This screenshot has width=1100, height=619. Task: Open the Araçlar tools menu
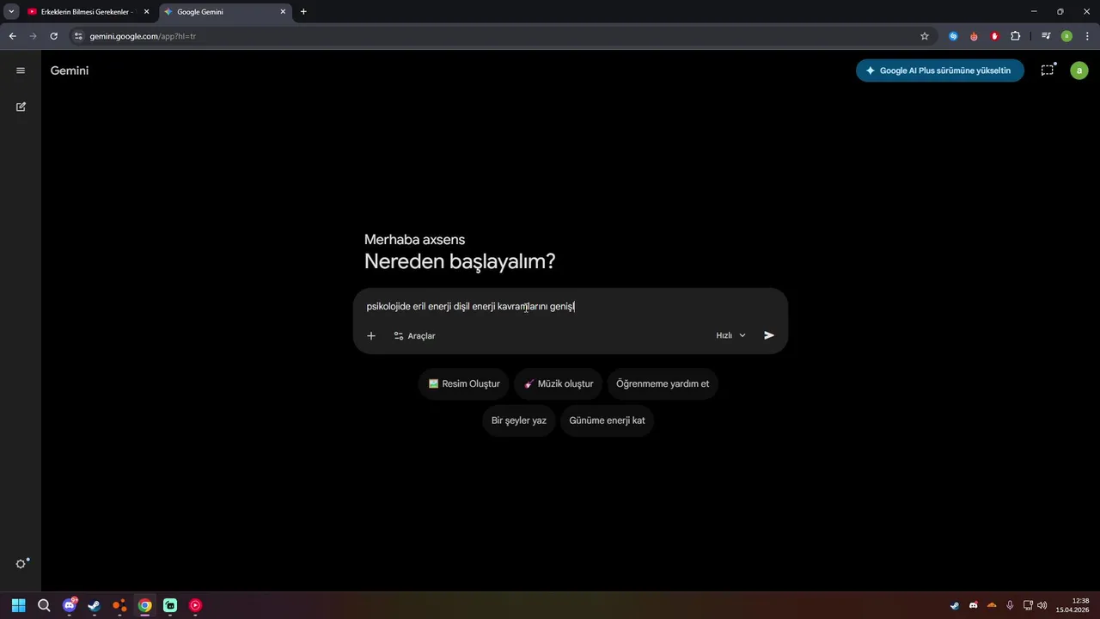[414, 336]
